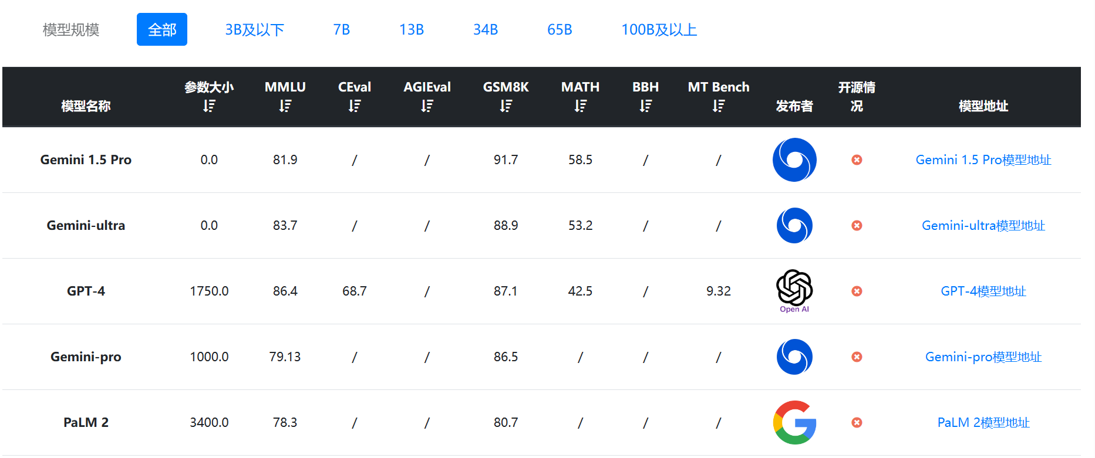Click the Google logo for PaLM 2

coord(794,422)
